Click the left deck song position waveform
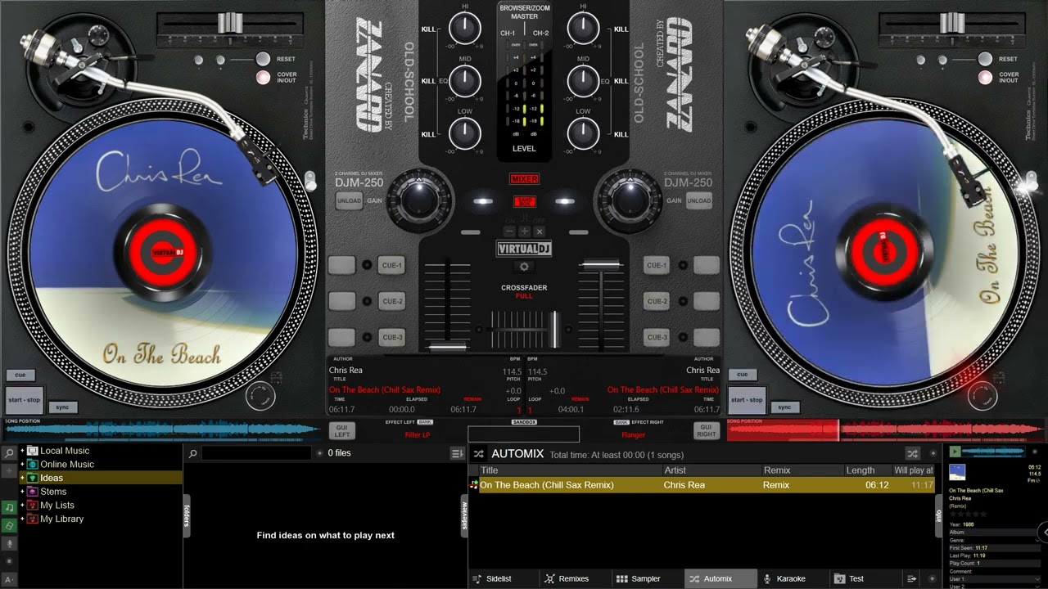The height and width of the screenshot is (589, 1048). tap(162, 429)
